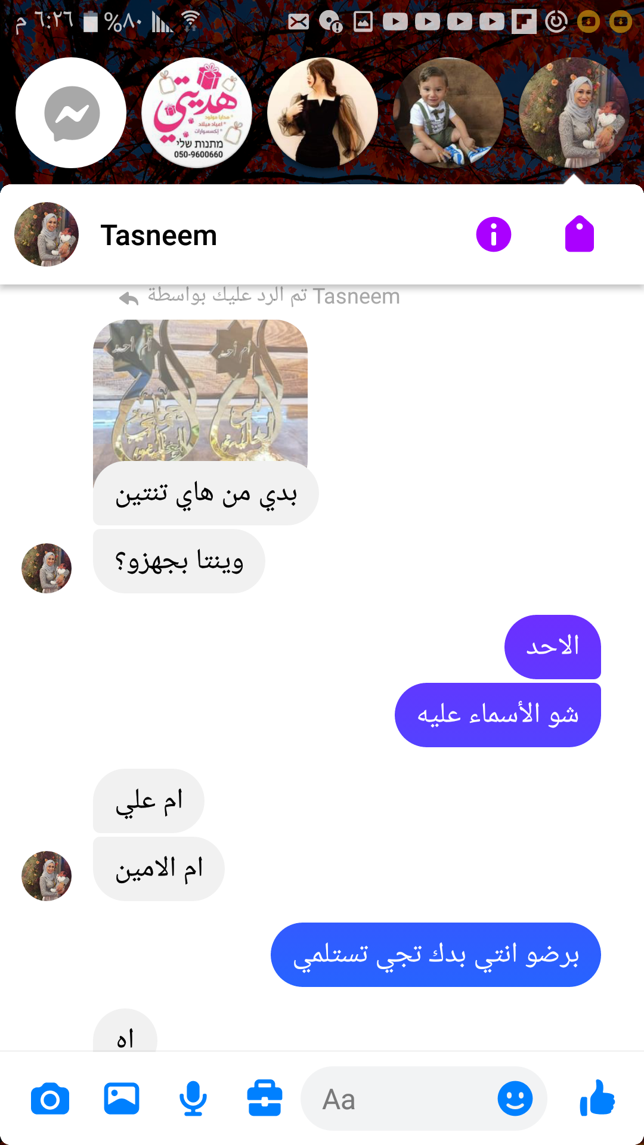Open the photo gallery icon
644x1145 pixels.
click(x=122, y=1098)
